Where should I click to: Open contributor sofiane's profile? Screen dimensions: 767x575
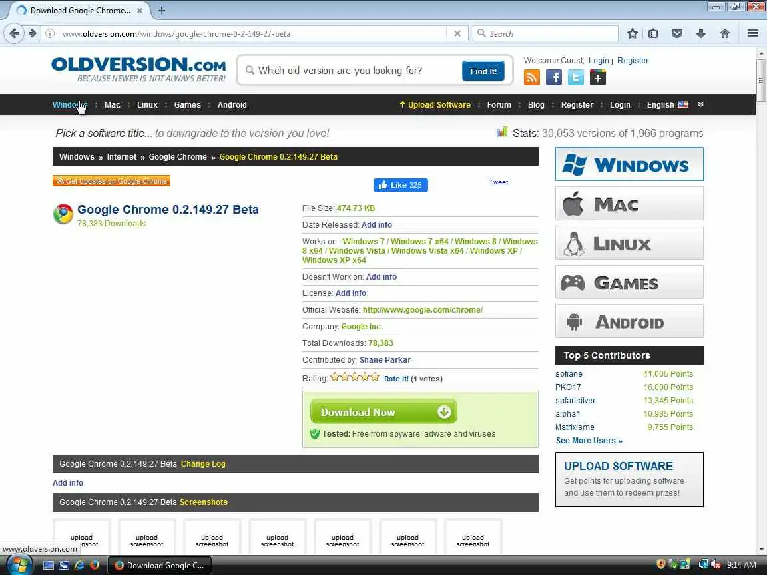(569, 374)
